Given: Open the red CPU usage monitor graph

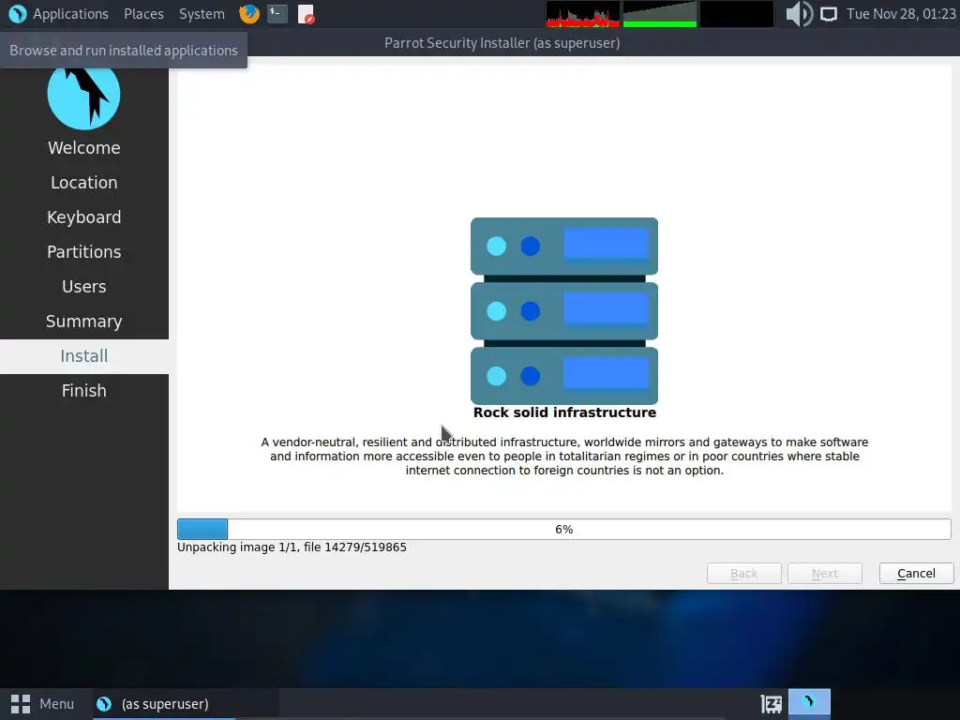Looking at the screenshot, I should point(583,14).
